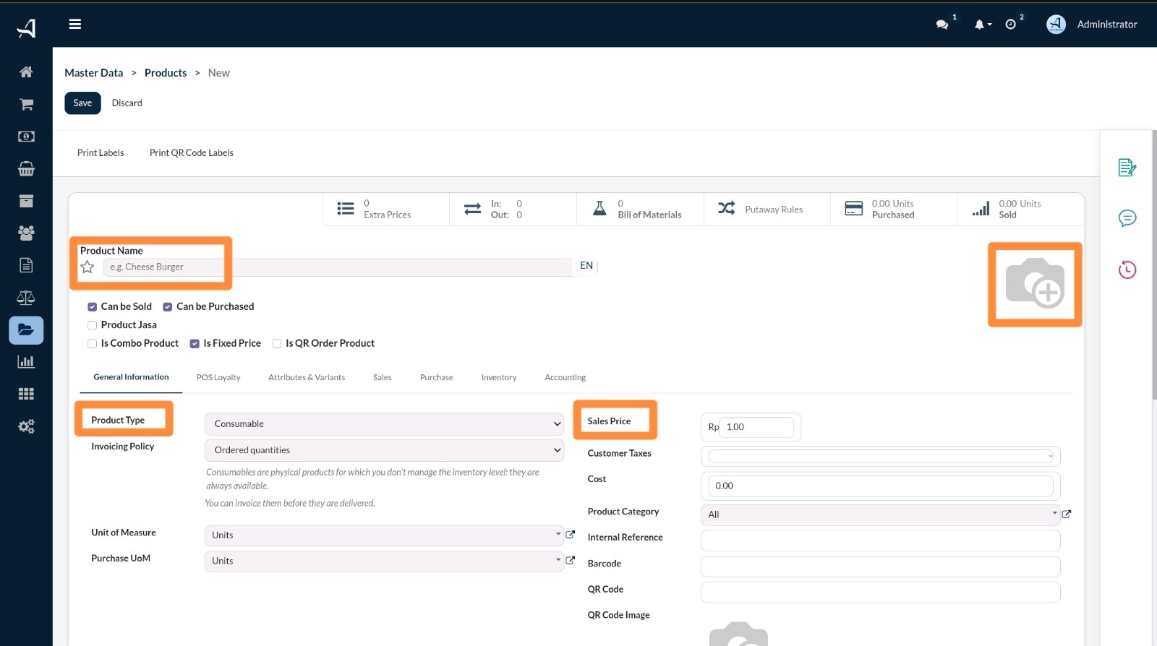The image size is (1157, 646).
Task: Expand the Unit of Measure dropdown
Action: coord(384,535)
